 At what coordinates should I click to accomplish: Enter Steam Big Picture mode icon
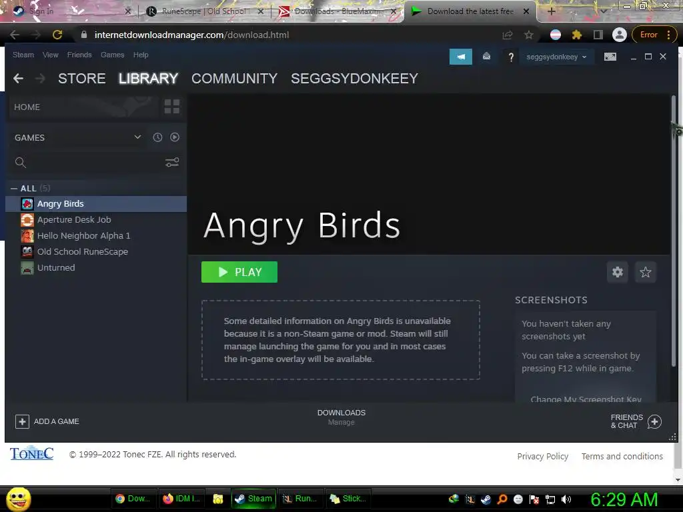point(610,57)
